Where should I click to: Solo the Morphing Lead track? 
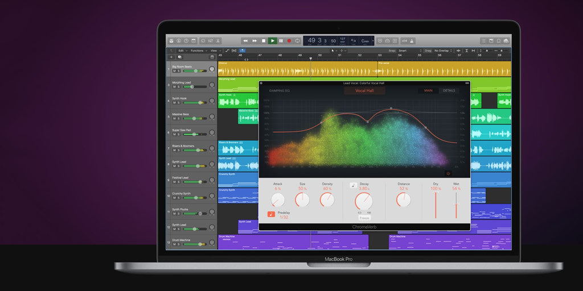click(x=178, y=86)
